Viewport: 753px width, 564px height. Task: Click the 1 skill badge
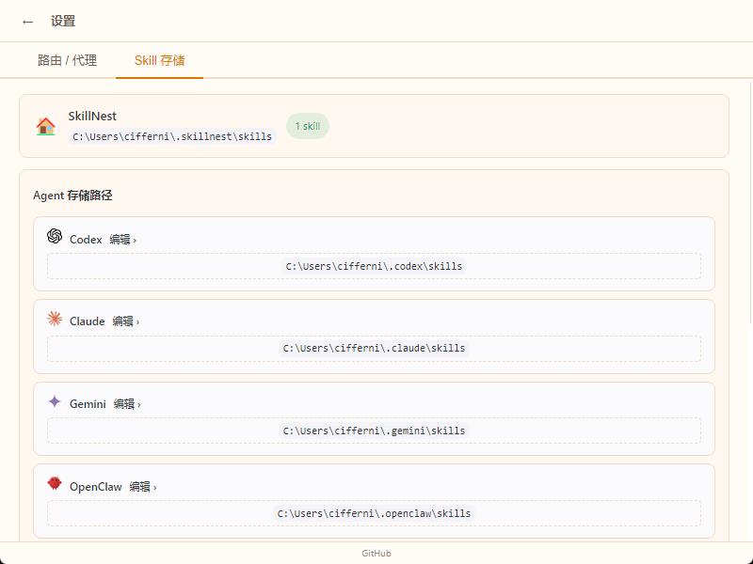(x=308, y=126)
